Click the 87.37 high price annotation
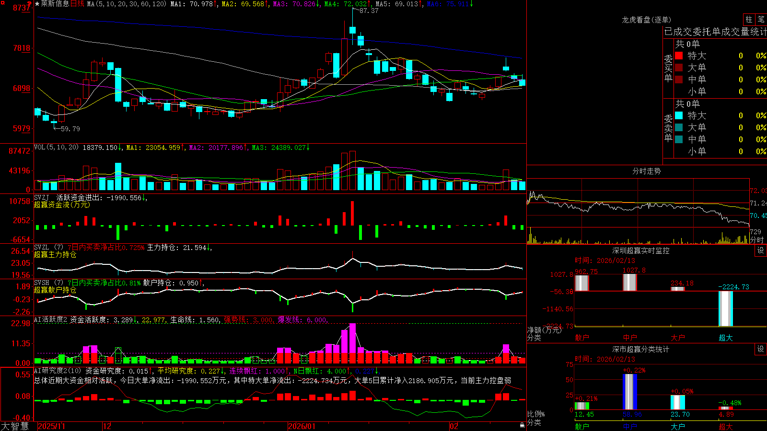This screenshot has width=767, height=431. (x=369, y=11)
